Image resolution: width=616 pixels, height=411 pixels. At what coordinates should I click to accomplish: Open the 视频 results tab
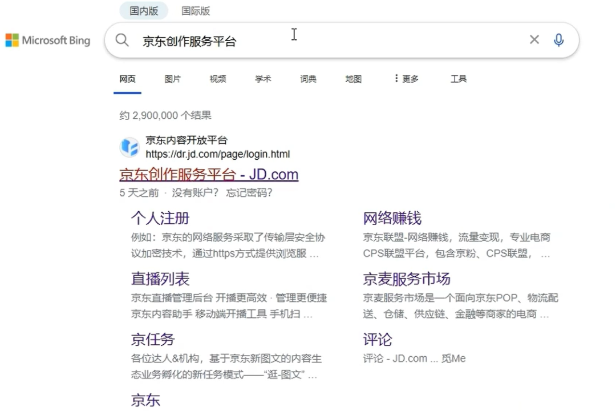(218, 79)
